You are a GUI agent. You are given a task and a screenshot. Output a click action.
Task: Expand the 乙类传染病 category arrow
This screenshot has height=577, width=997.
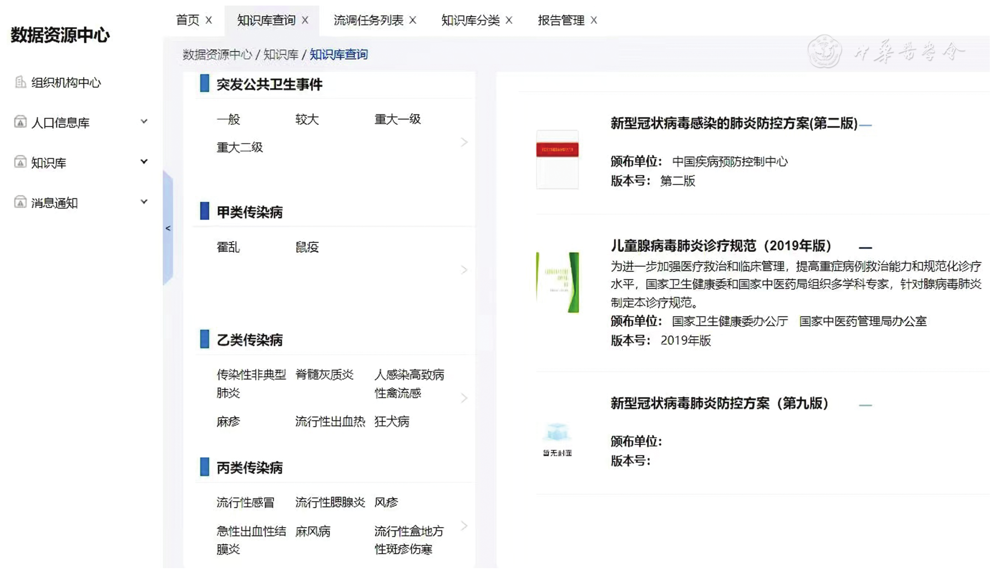[x=464, y=398]
